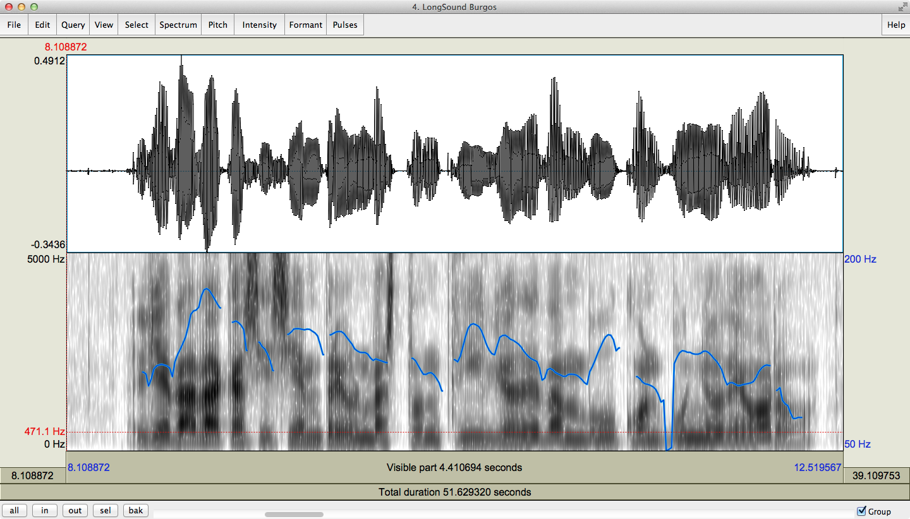Open the Formant menu
The height and width of the screenshot is (519, 910).
coord(306,25)
